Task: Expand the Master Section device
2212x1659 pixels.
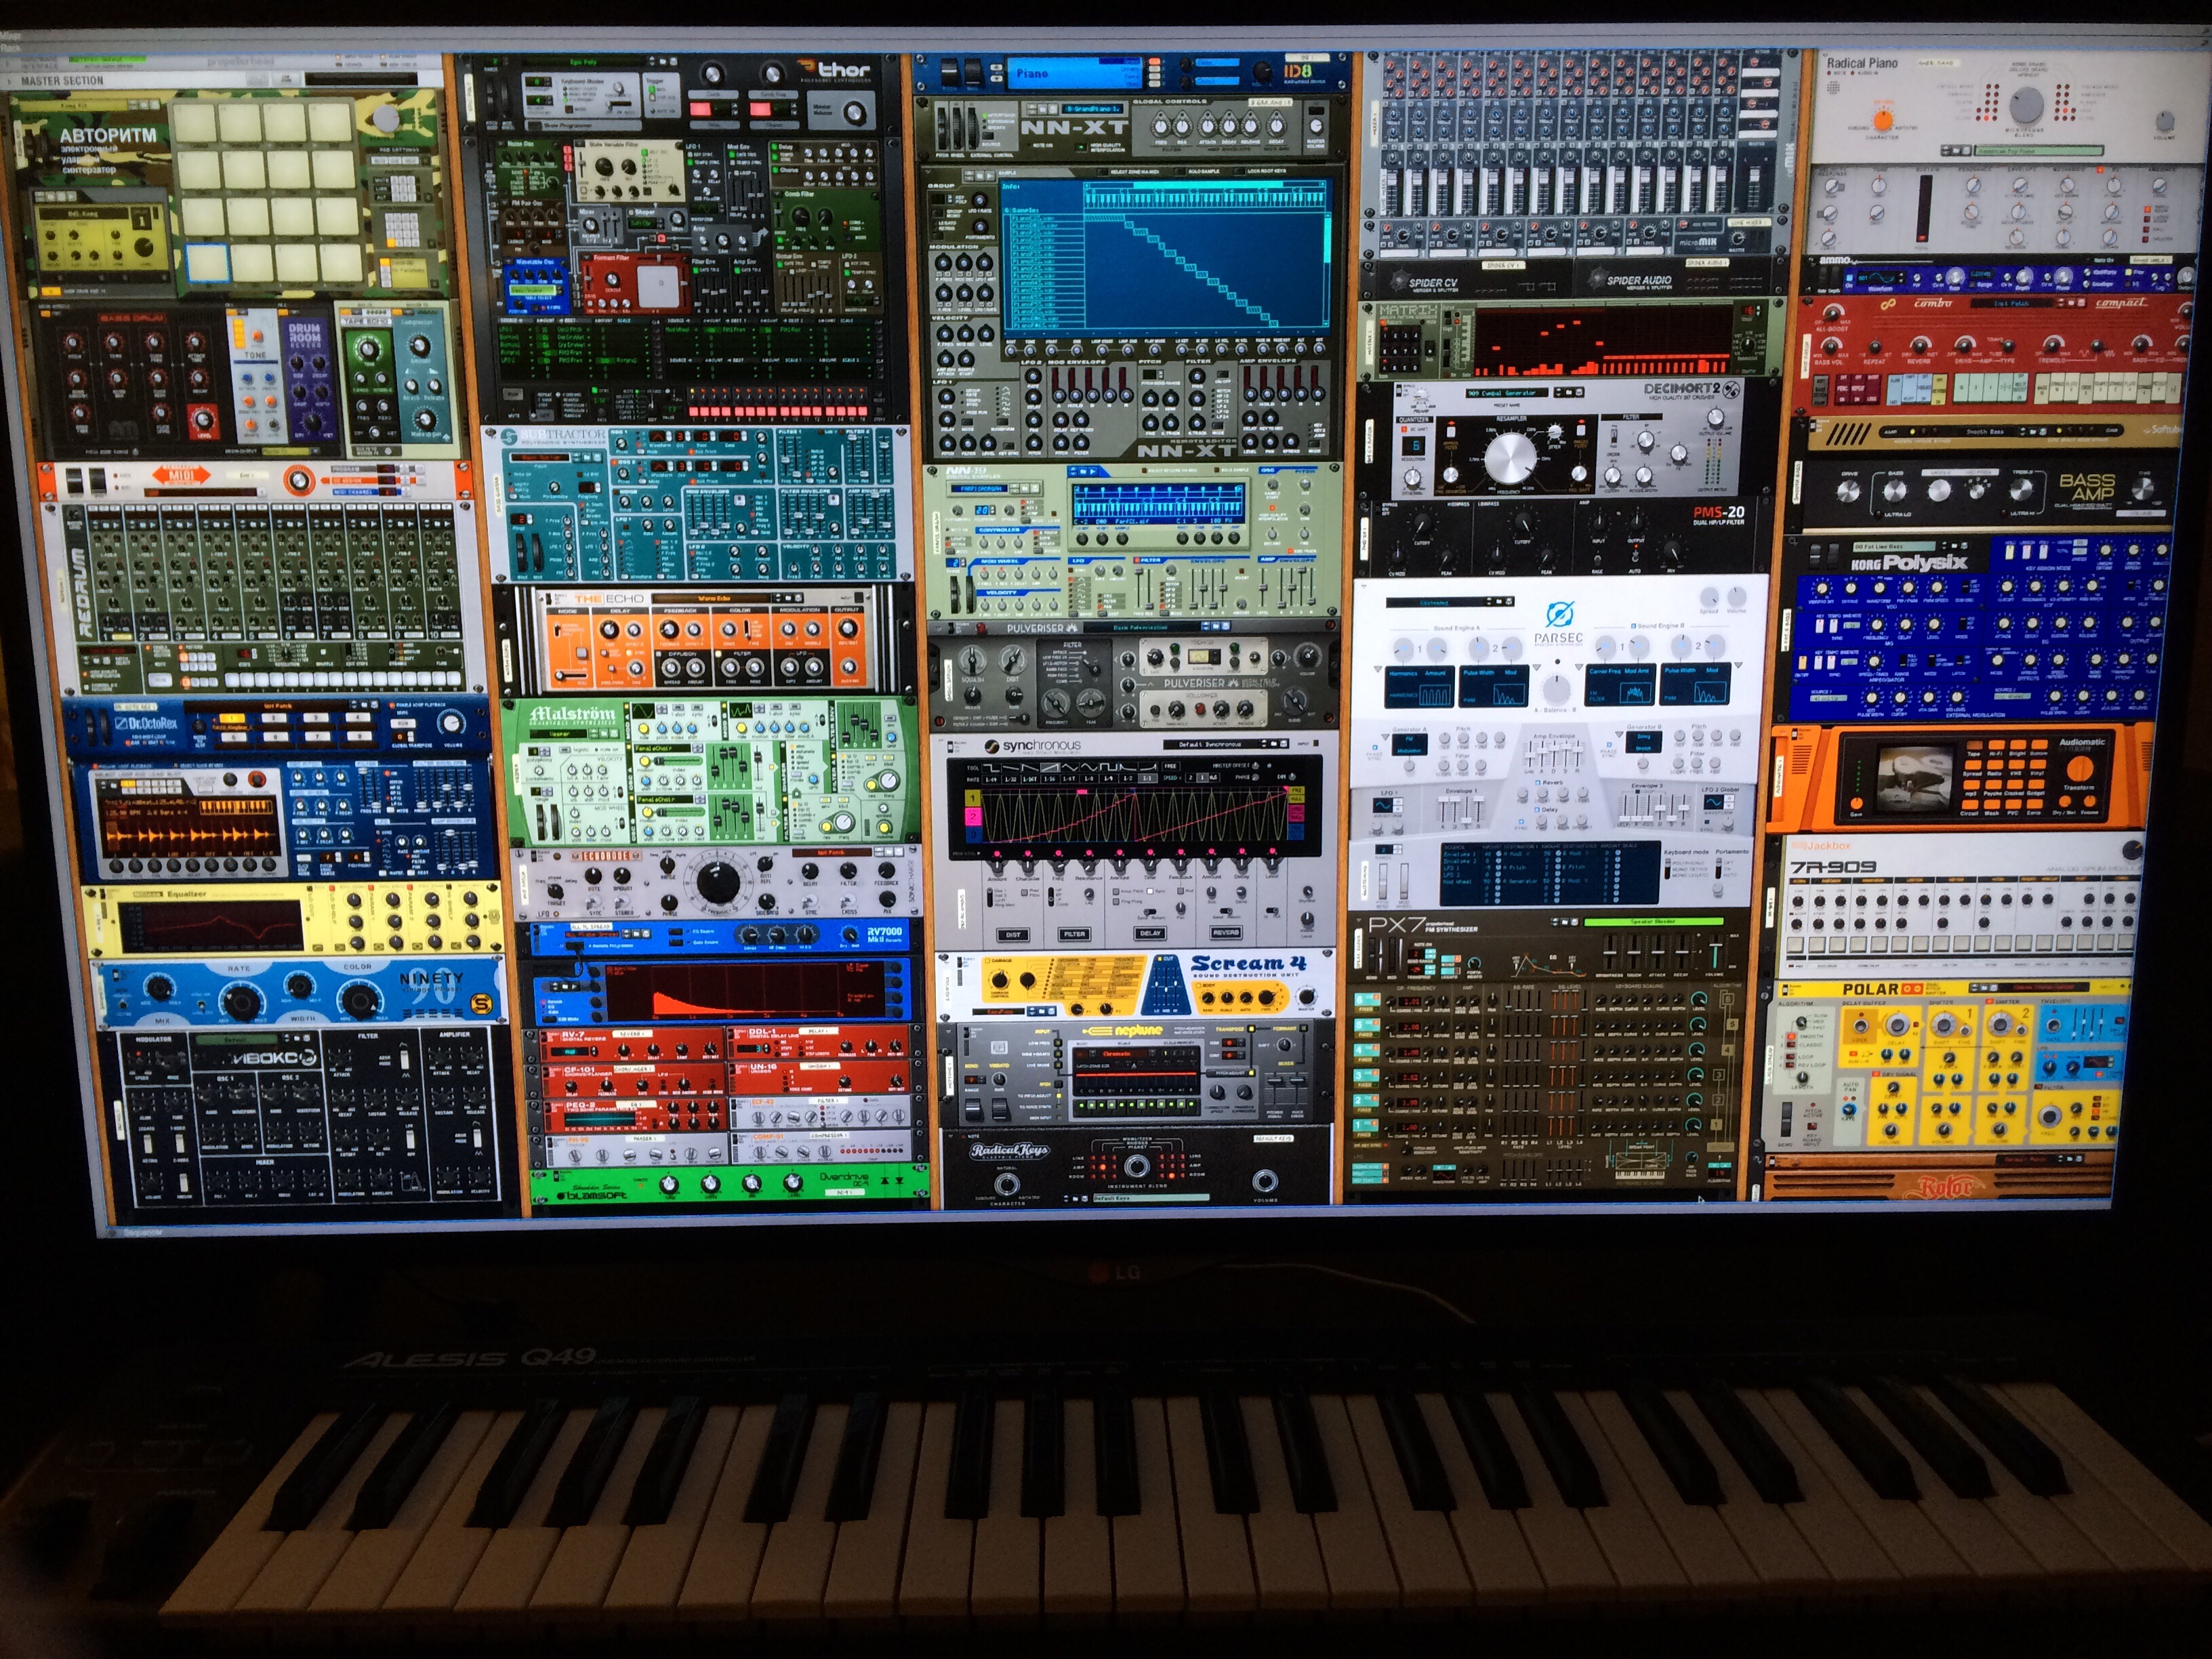Action: 10,81
